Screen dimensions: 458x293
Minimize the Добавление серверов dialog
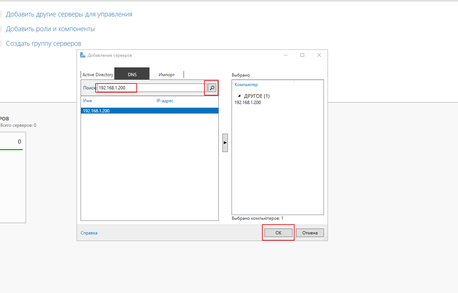(x=285, y=55)
